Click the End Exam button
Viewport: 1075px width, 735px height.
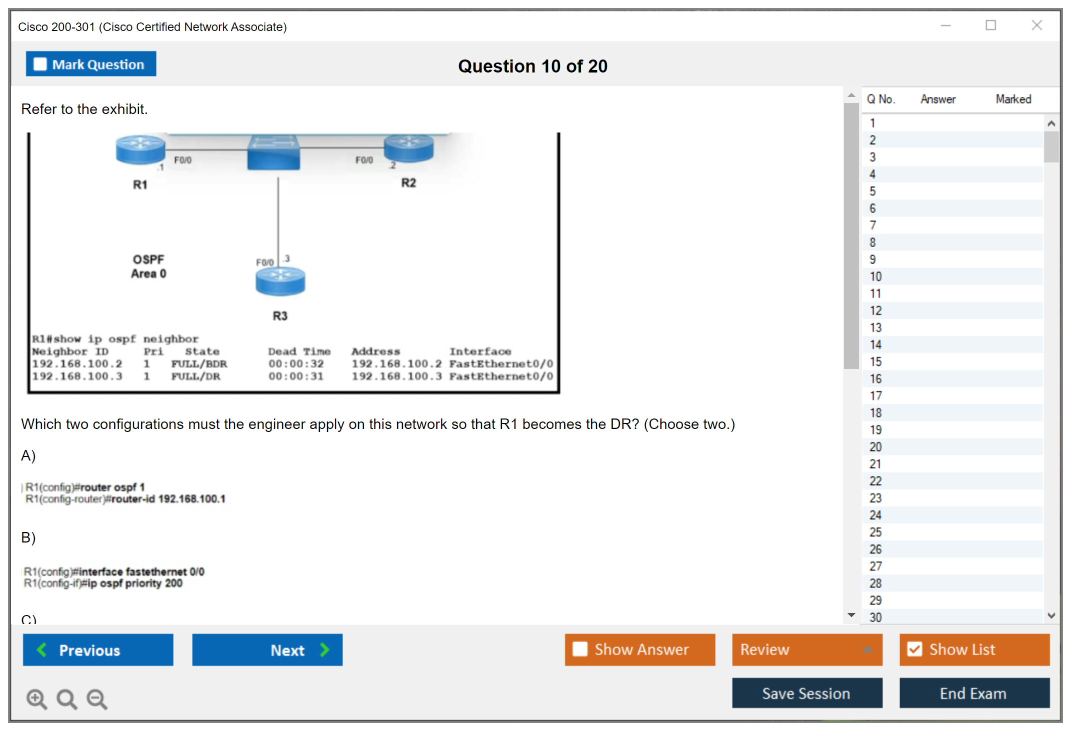(x=973, y=693)
